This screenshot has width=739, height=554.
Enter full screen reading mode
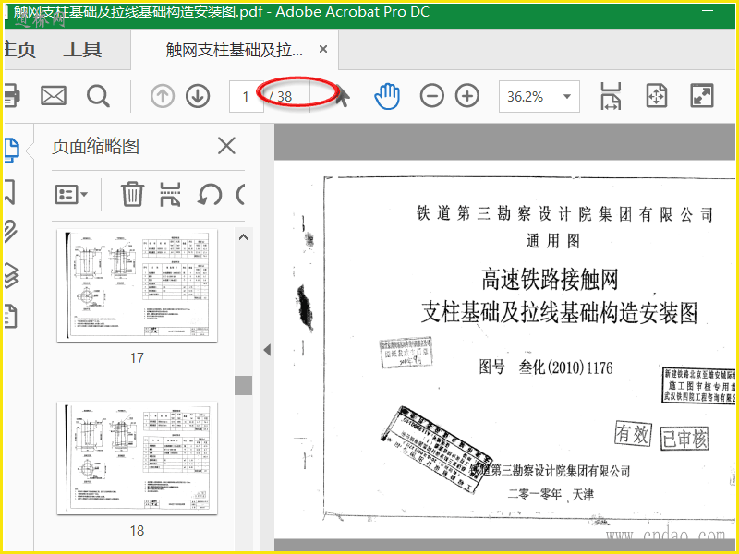(x=702, y=96)
